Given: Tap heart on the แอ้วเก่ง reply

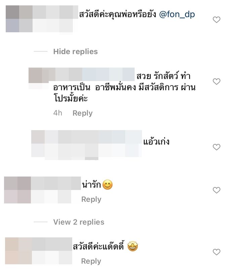Looking at the screenshot, I should (x=217, y=147).
